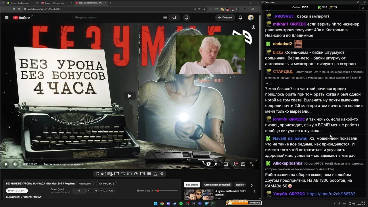
Task: Show hidden system tray icons chevron
Action: [x=335, y=204]
